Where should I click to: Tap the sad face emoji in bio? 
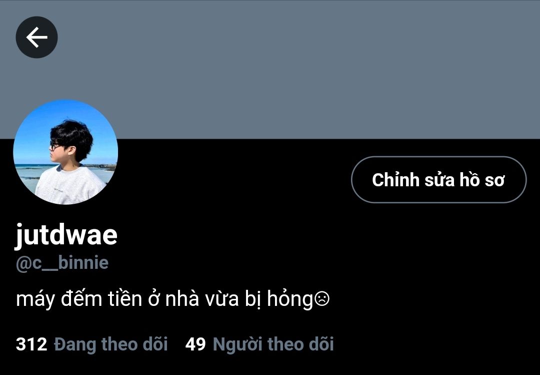click(322, 299)
